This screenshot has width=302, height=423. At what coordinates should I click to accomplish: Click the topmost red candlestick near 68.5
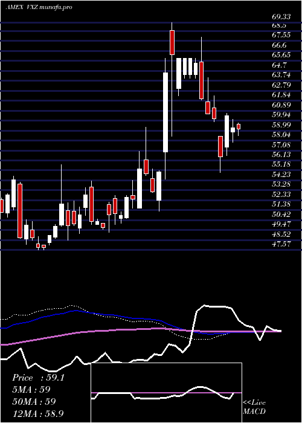(172, 43)
